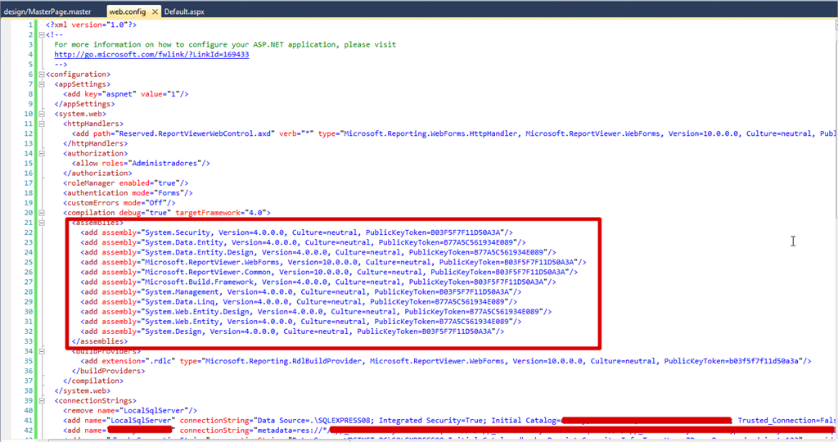Collapse the buildProviders node
This screenshot has height=442, width=838.
pos(40,350)
